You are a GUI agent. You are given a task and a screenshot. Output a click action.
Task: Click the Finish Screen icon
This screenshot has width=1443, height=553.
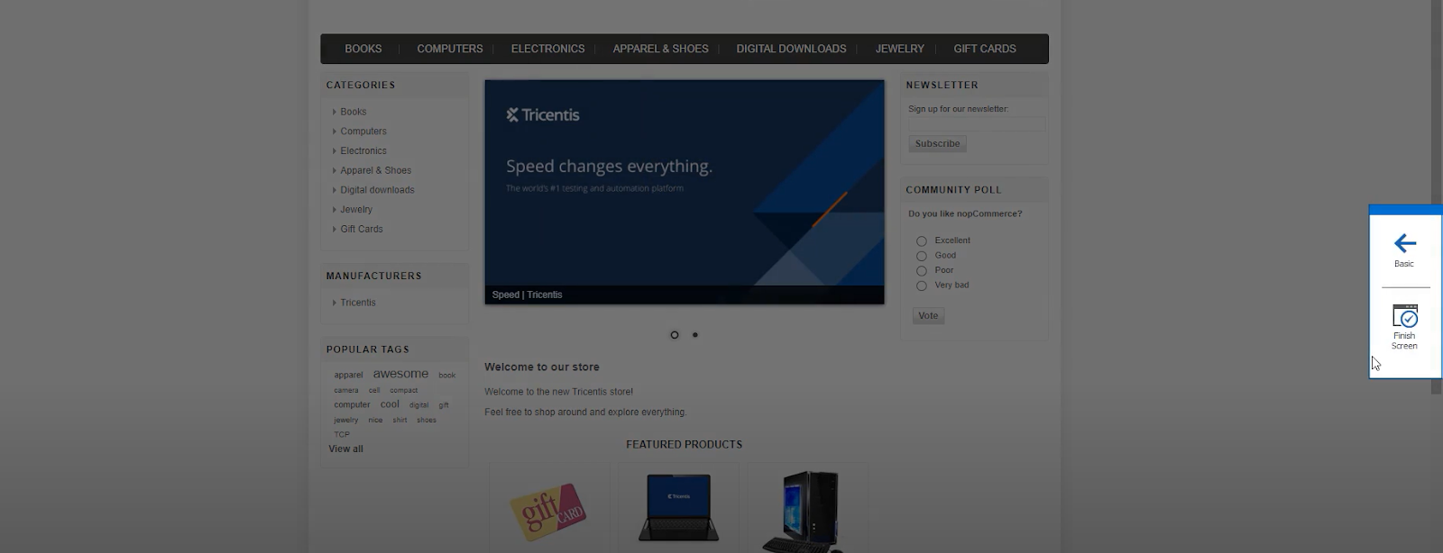[1404, 316]
